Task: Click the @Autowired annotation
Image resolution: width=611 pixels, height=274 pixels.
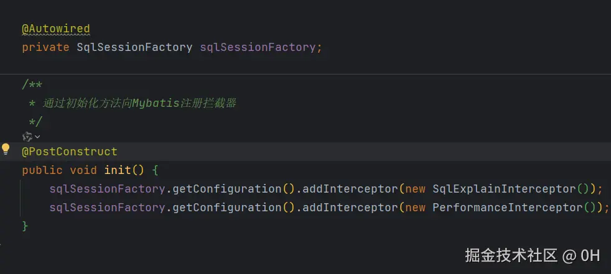Action: tap(56, 29)
